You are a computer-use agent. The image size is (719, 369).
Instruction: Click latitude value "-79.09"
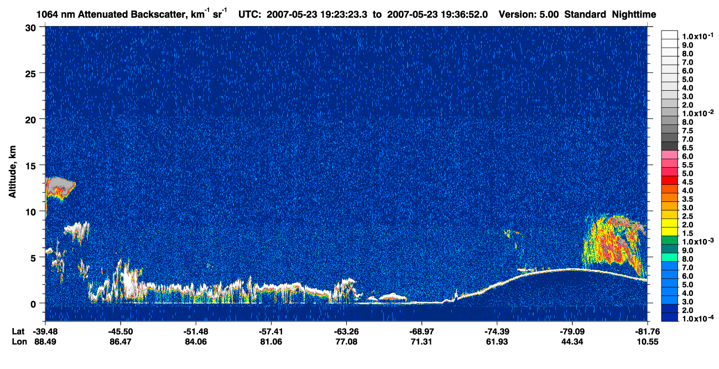(572, 331)
